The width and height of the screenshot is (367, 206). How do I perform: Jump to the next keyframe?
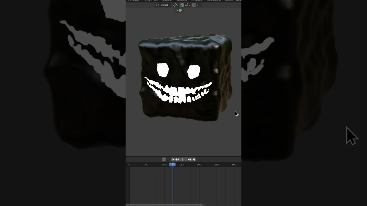tap(190, 159)
